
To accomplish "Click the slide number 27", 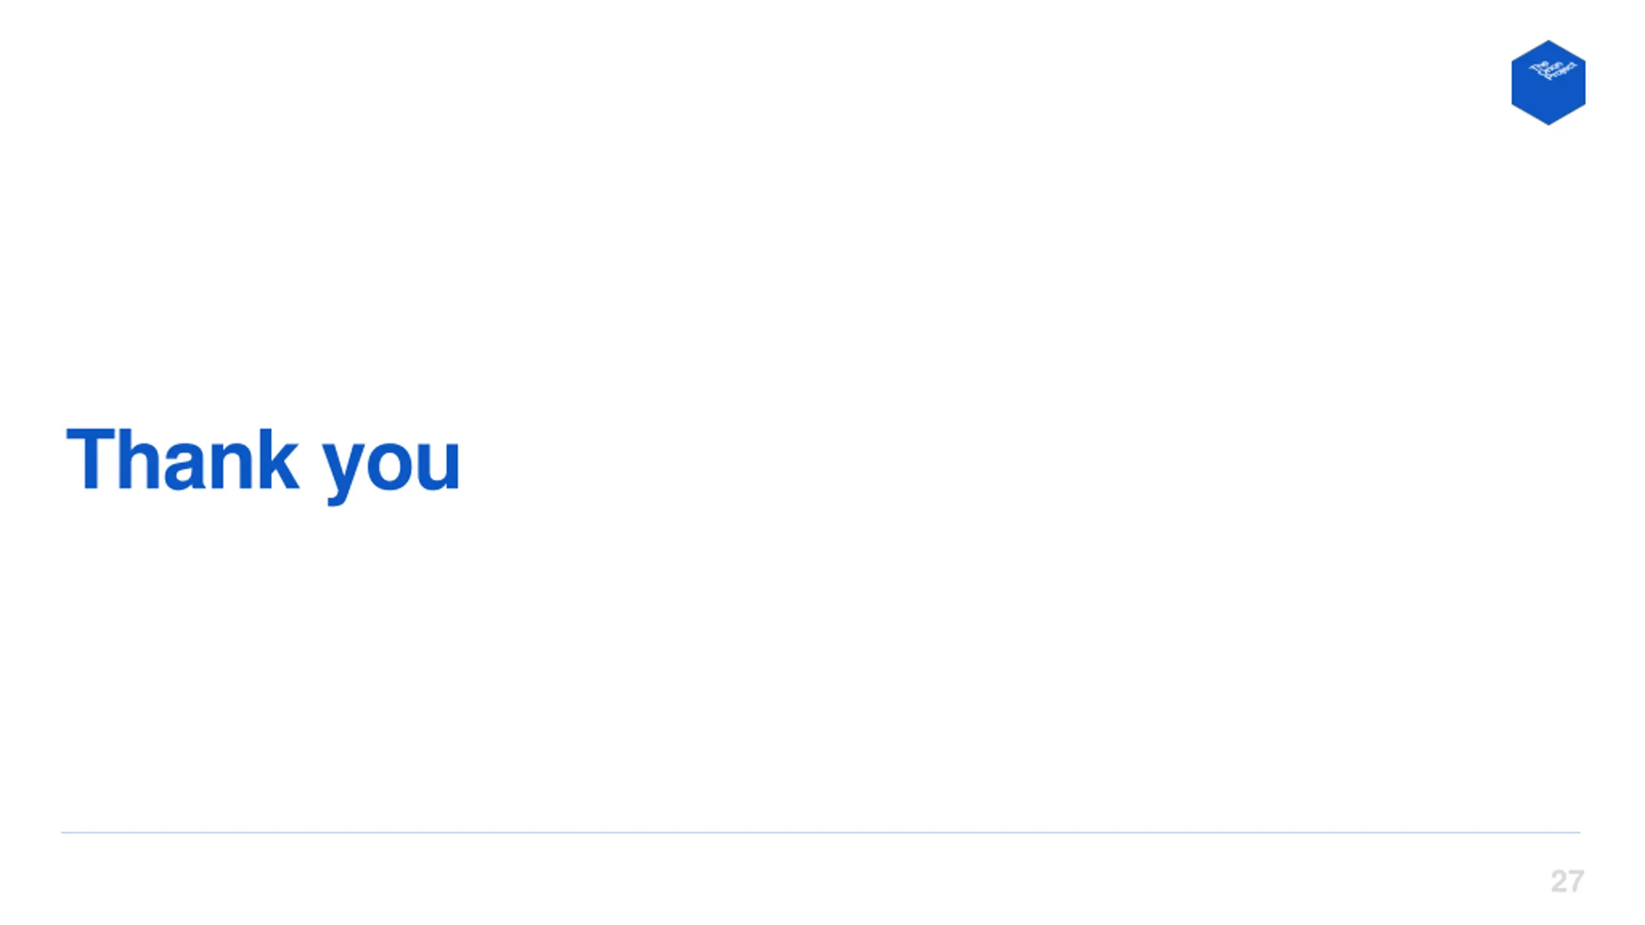I will [x=1567, y=881].
